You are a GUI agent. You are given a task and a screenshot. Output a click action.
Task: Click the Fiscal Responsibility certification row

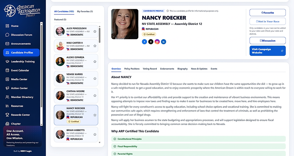pyautogui.click(x=198, y=146)
